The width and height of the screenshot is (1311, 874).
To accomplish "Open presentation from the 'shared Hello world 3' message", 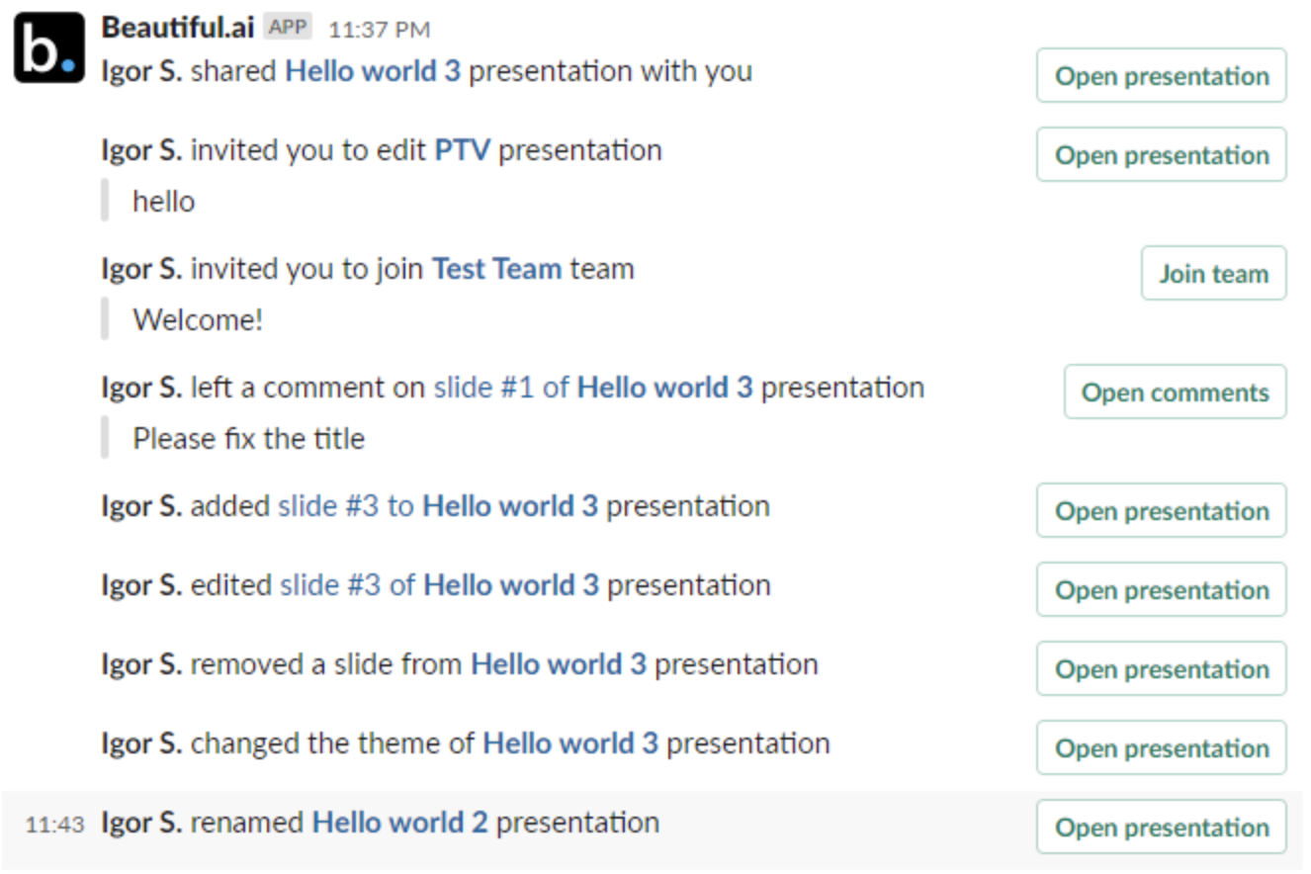I will point(1162,76).
